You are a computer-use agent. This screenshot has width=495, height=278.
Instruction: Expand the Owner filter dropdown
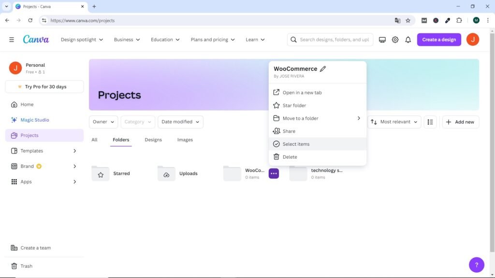tap(103, 122)
